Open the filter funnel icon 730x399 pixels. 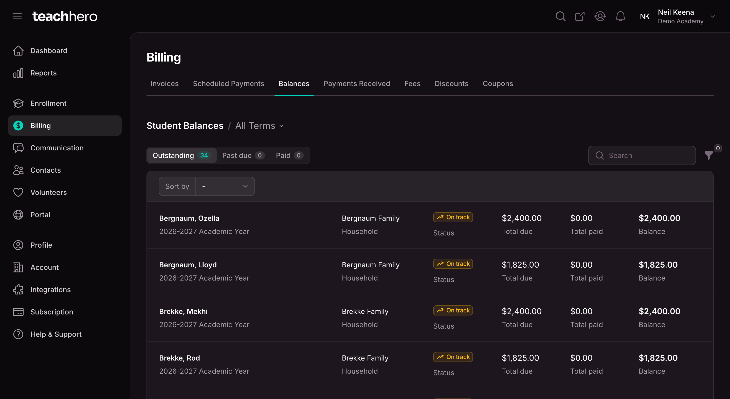coord(708,155)
